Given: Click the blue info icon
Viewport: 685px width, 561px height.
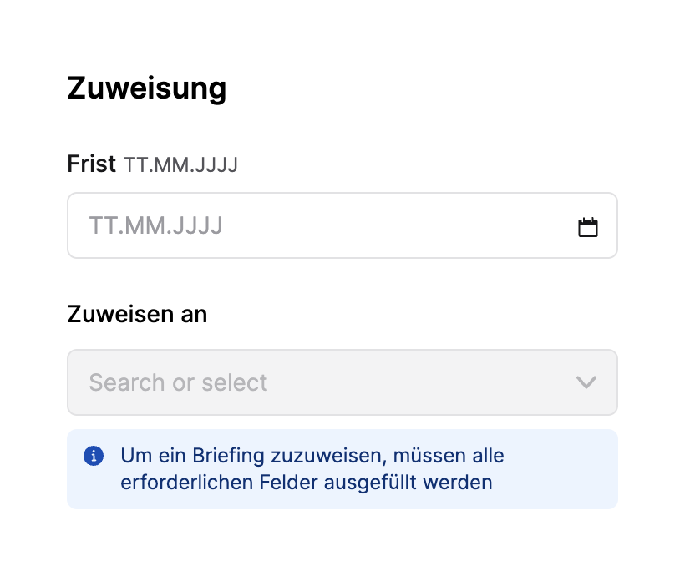Looking at the screenshot, I should tap(94, 456).
